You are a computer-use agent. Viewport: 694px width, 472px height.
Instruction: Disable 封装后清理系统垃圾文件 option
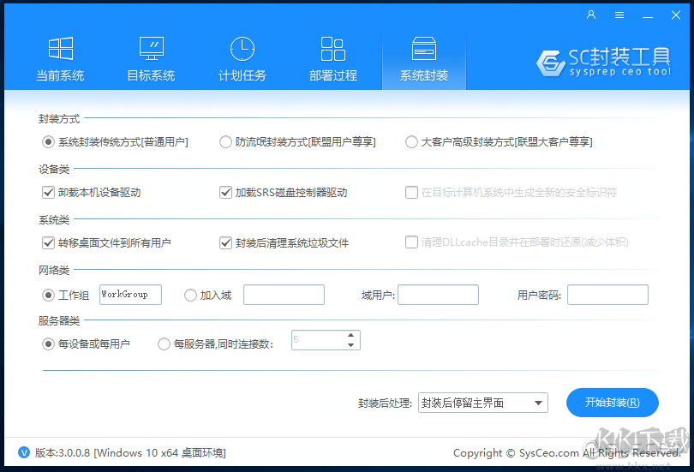click(226, 243)
